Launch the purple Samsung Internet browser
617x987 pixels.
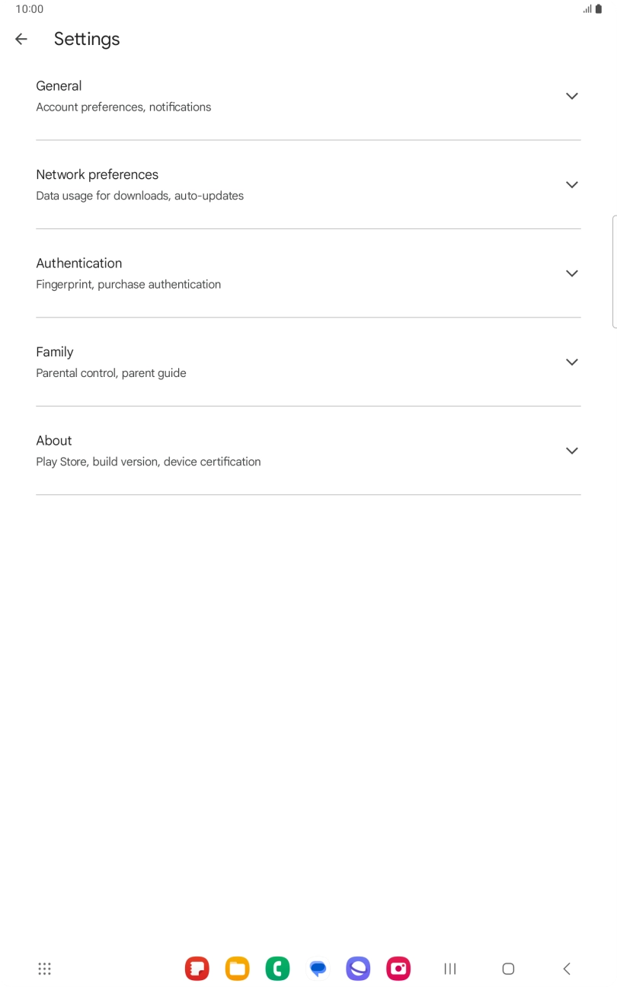tap(358, 969)
